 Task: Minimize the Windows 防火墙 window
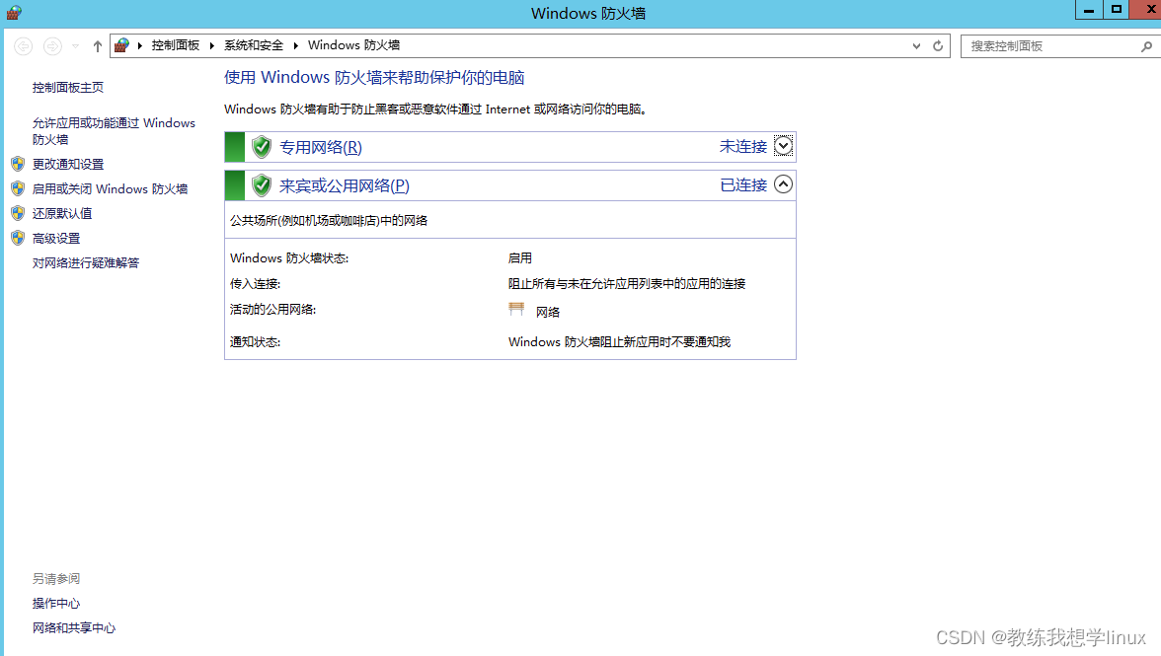tap(1088, 10)
